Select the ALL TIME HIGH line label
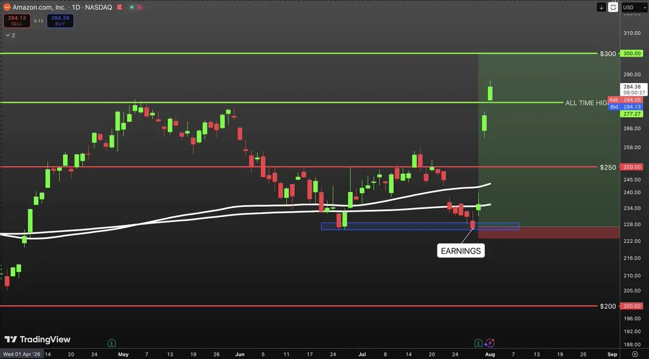This screenshot has height=359, width=649. 586,103
